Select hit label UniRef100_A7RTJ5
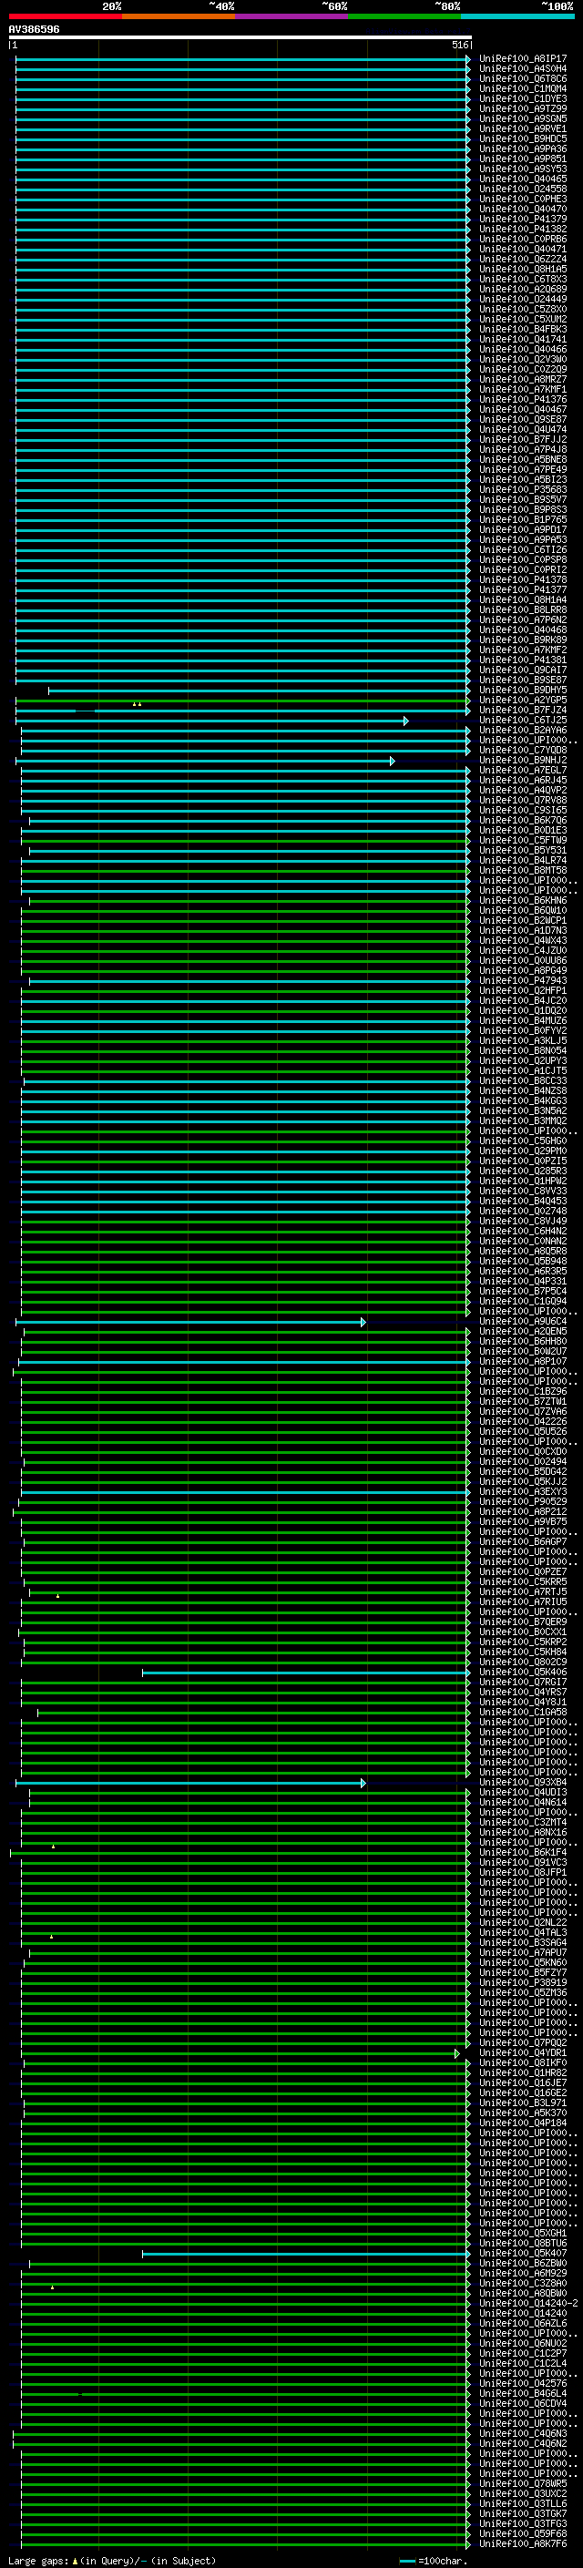The width and height of the screenshot is (583, 2568). (522, 1591)
